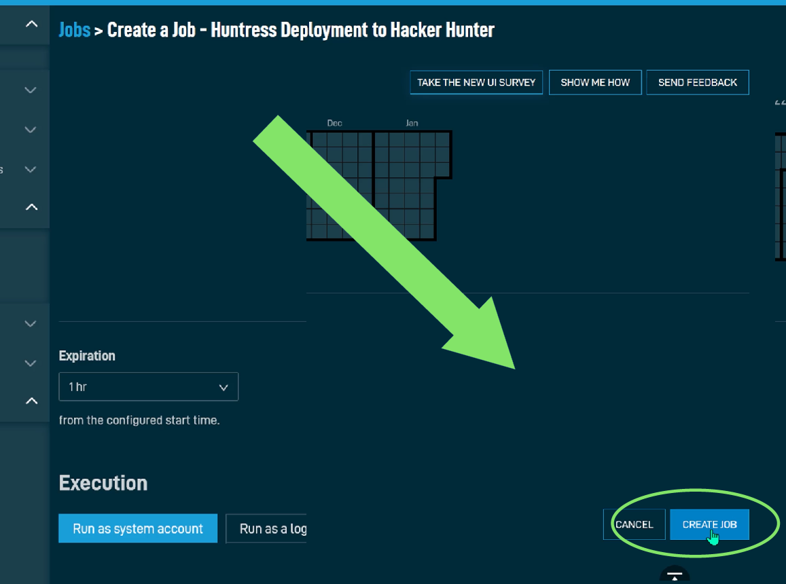Open the Expiration dropdown showing 1 hr
The height and width of the screenshot is (584, 786).
click(x=148, y=386)
